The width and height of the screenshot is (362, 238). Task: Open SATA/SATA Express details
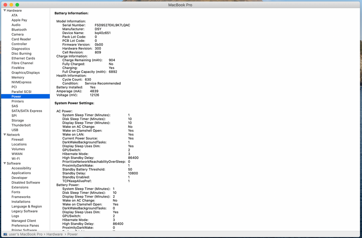click(27, 111)
